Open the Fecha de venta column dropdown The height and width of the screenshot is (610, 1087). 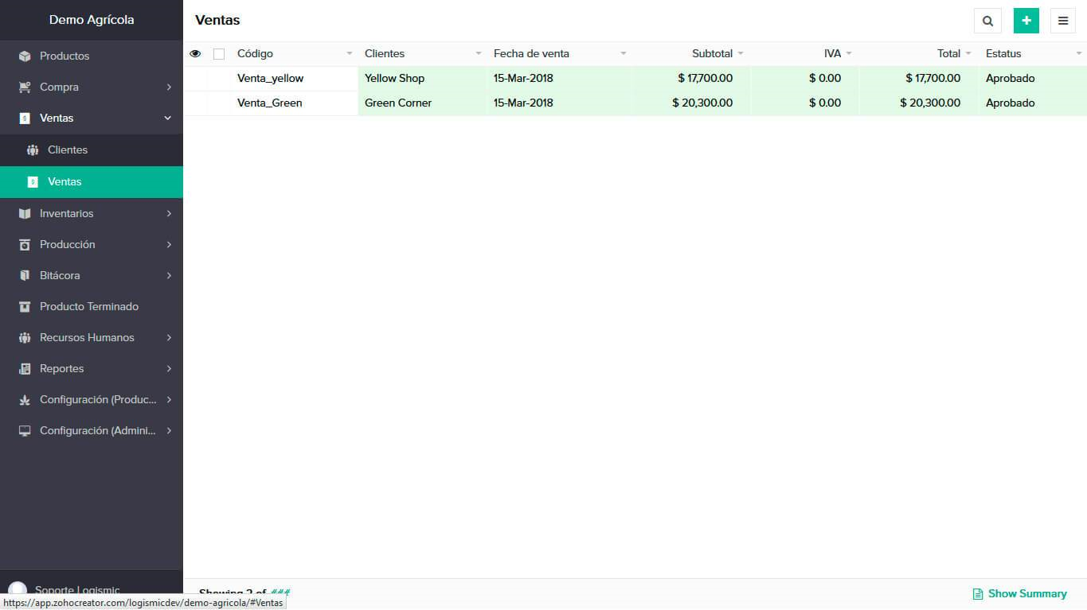point(623,54)
